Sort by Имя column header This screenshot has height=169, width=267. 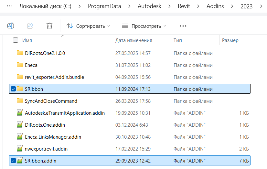coord(27,40)
